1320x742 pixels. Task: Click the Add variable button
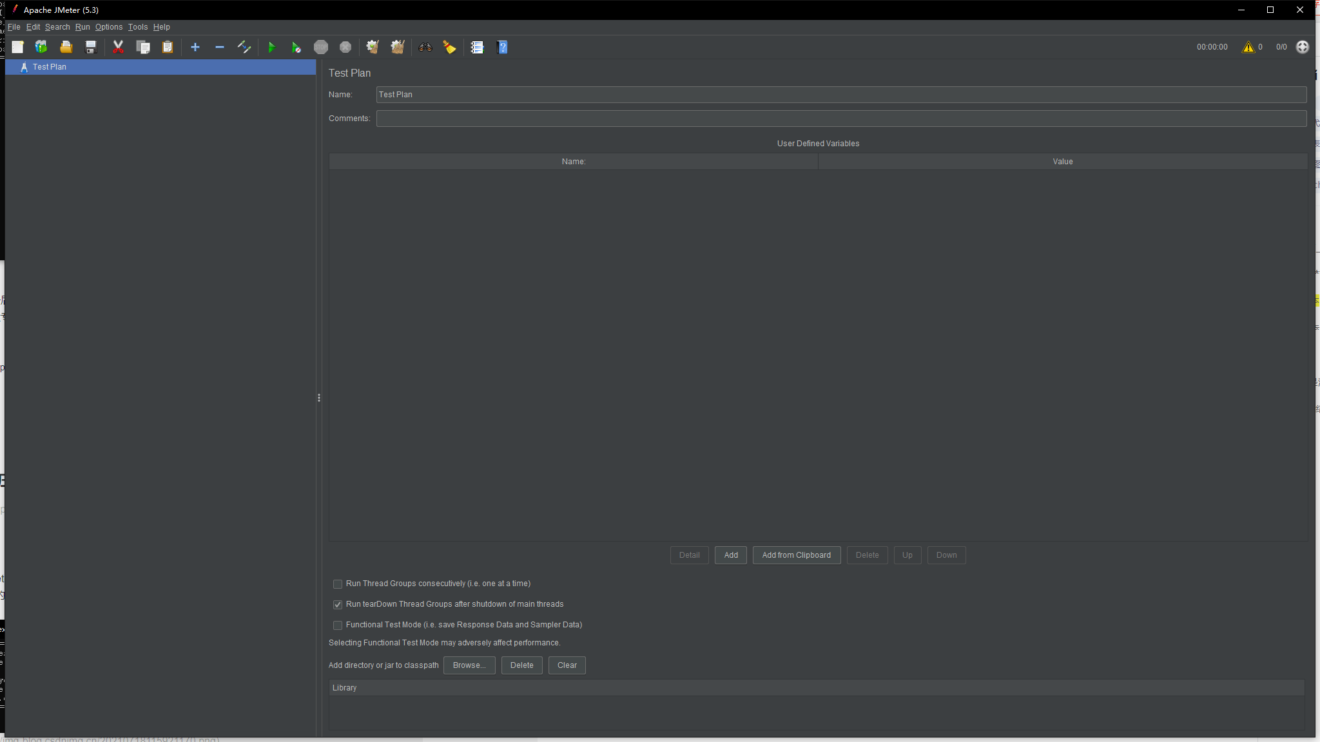coord(730,555)
